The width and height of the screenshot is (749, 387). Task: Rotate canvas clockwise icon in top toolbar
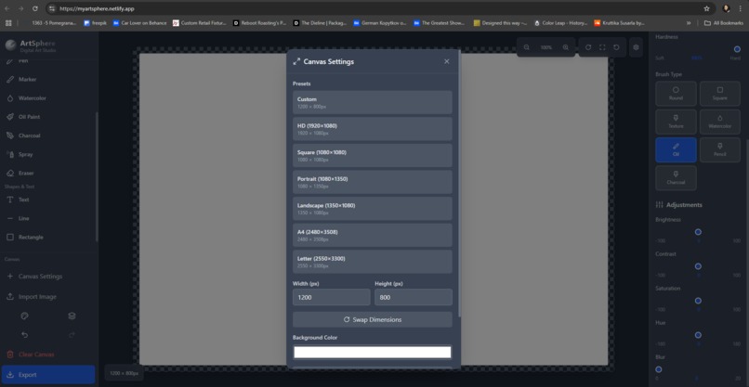click(588, 47)
